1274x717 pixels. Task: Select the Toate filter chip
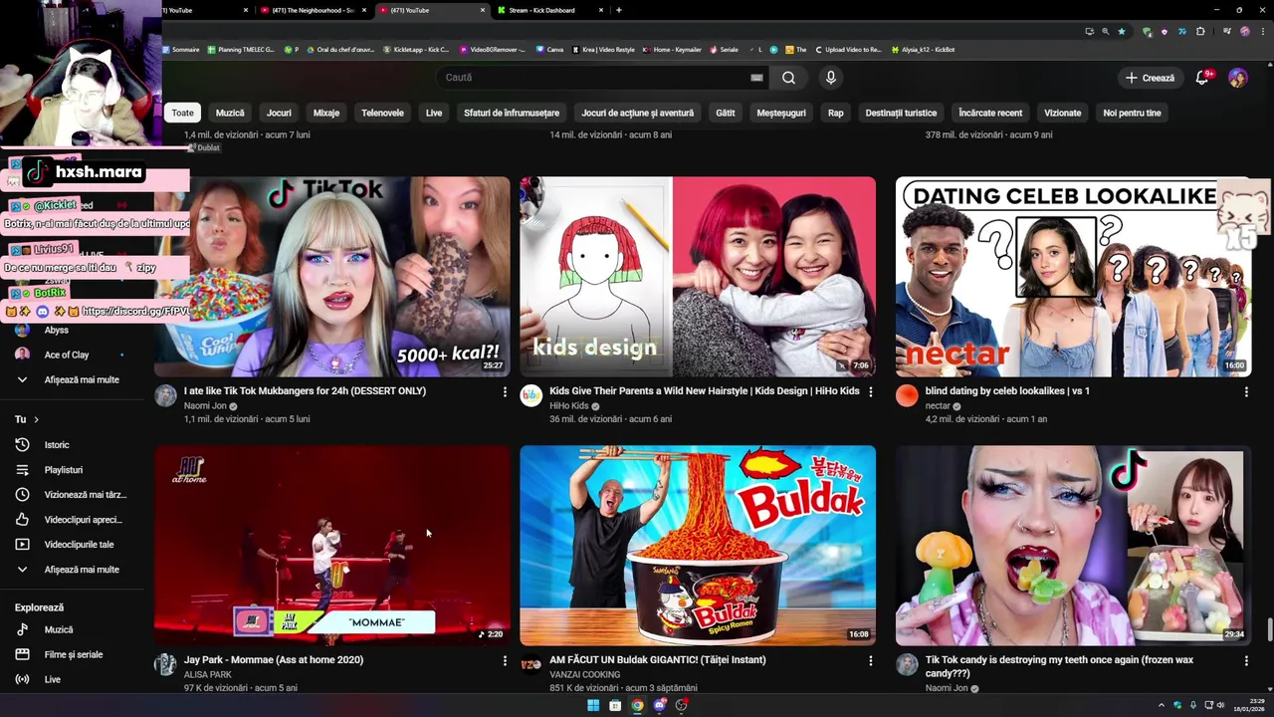click(183, 113)
